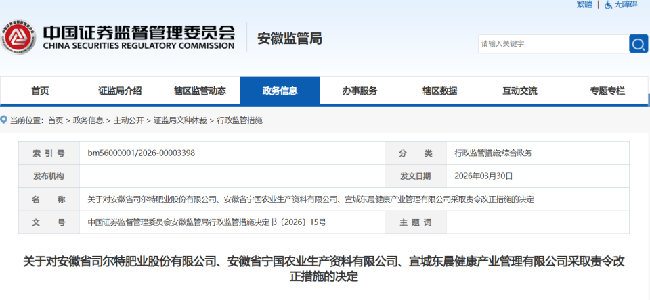The image size is (650, 300).
Task: Click the 当前位置 breadcrumb label
Action: pos(26,120)
